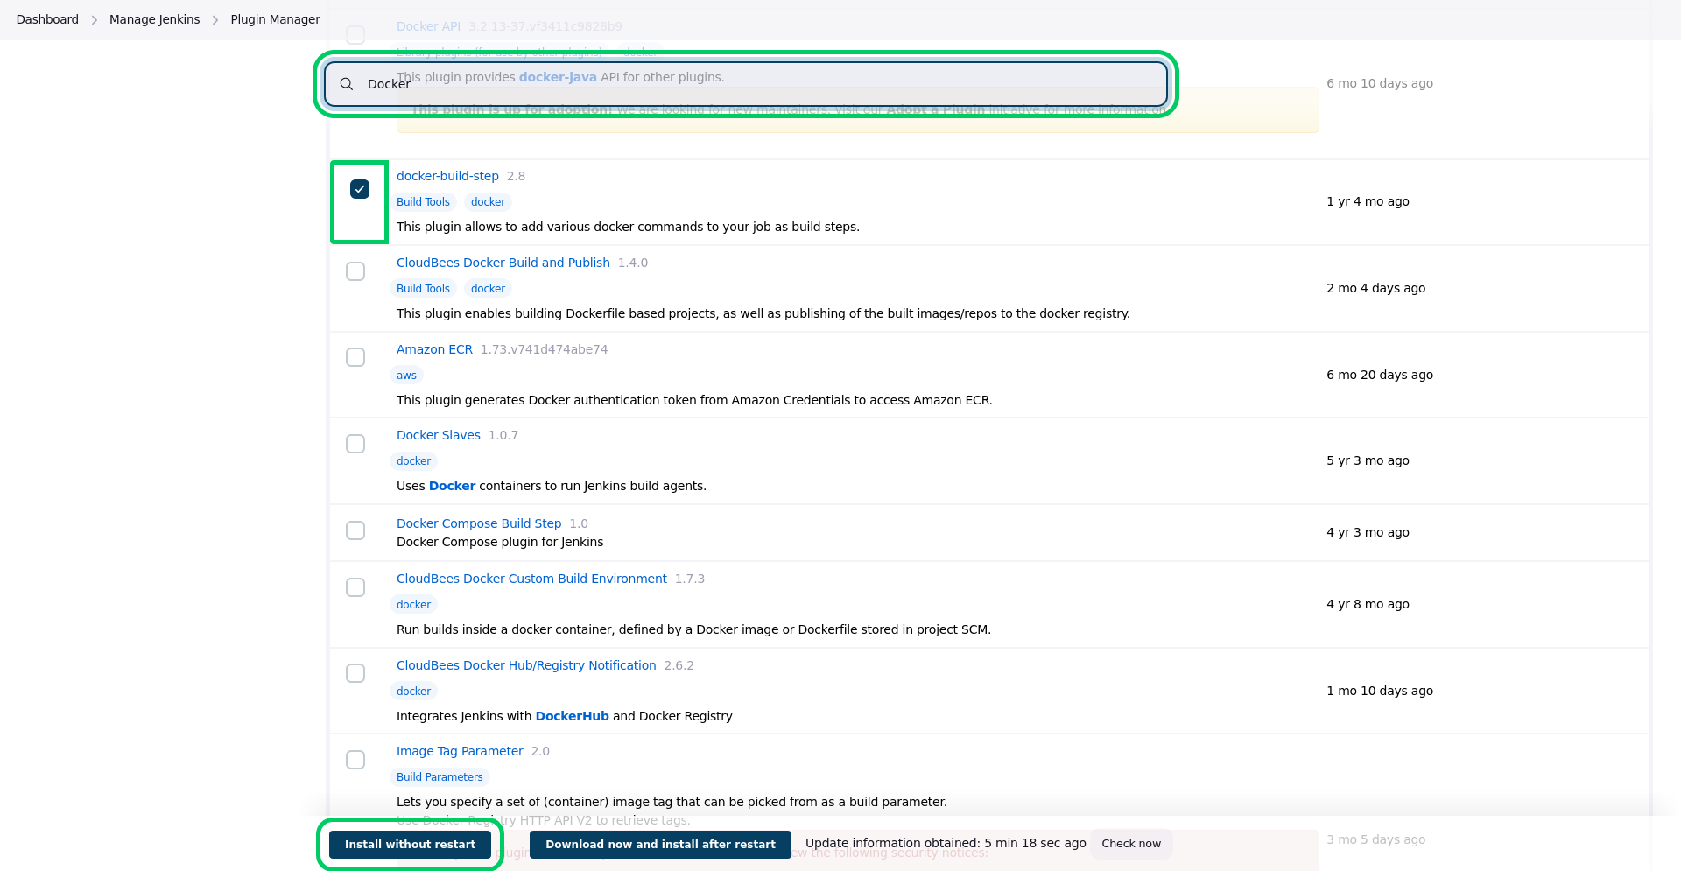Image resolution: width=1681 pixels, height=871 pixels.
Task: Click Download now and install after restart
Action: click(x=660, y=845)
